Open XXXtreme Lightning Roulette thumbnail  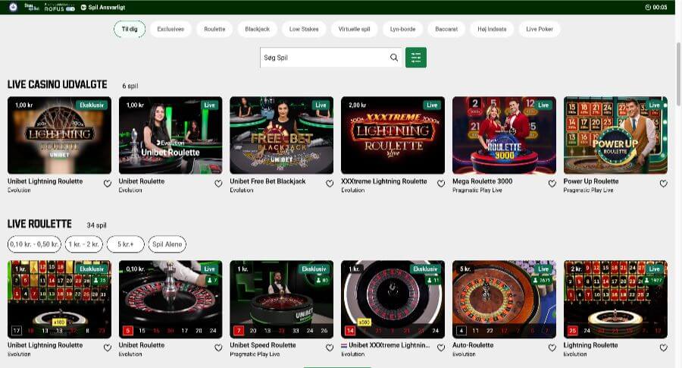tap(393, 135)
